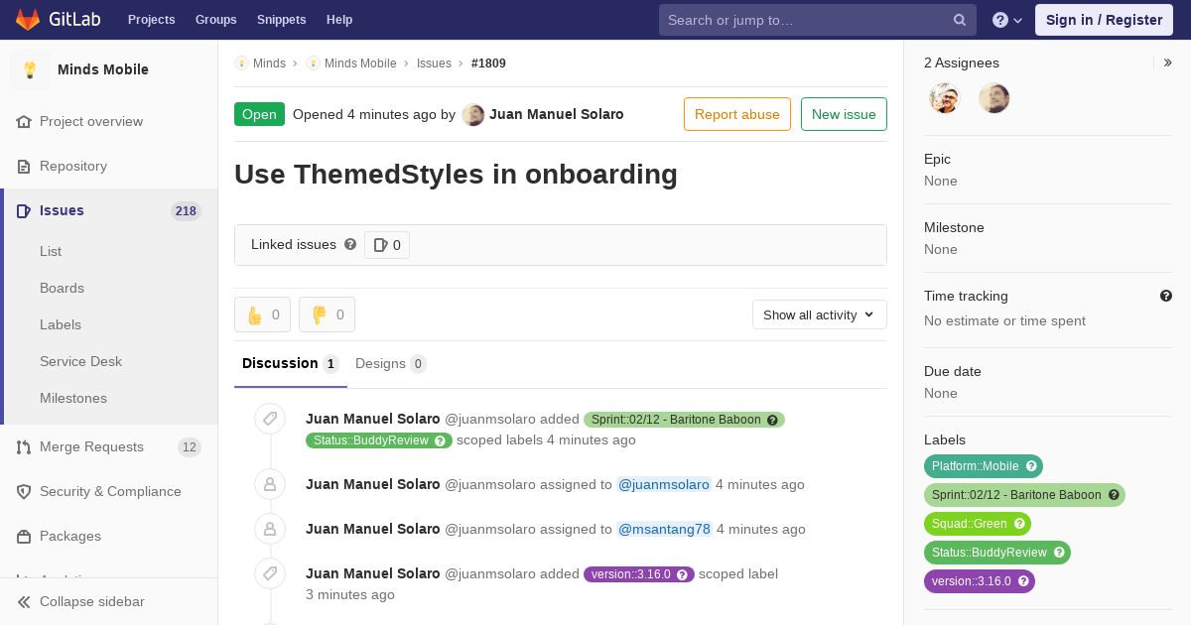The height and width of the screenshot is (625, 1191).
Task: Open the Projects menu in navbar
Action: (x=151, y=20)
